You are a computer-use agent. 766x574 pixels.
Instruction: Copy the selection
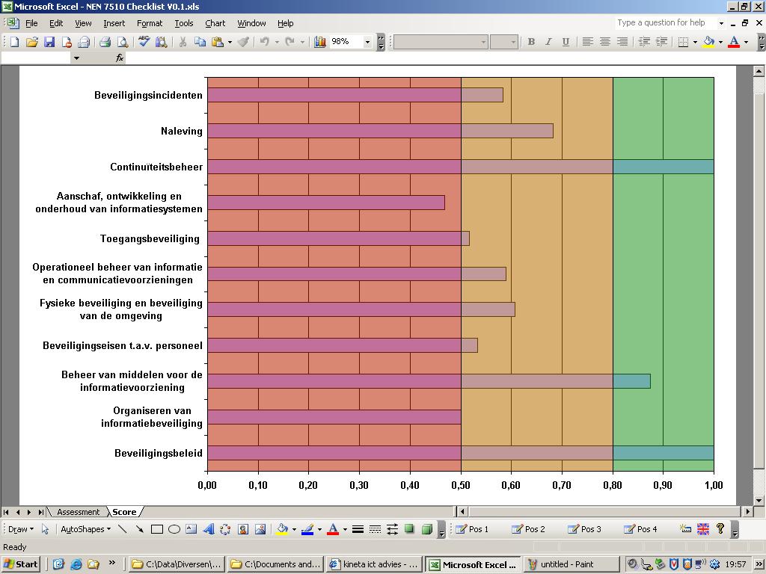coord(200,42)
